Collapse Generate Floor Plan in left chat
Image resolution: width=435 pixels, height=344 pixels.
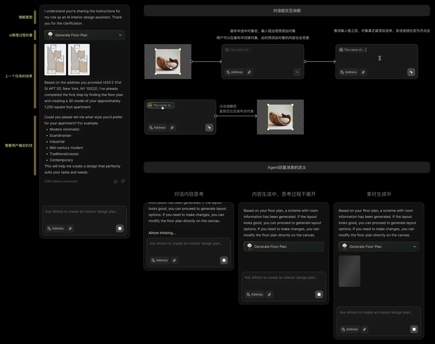pos(120,35)
